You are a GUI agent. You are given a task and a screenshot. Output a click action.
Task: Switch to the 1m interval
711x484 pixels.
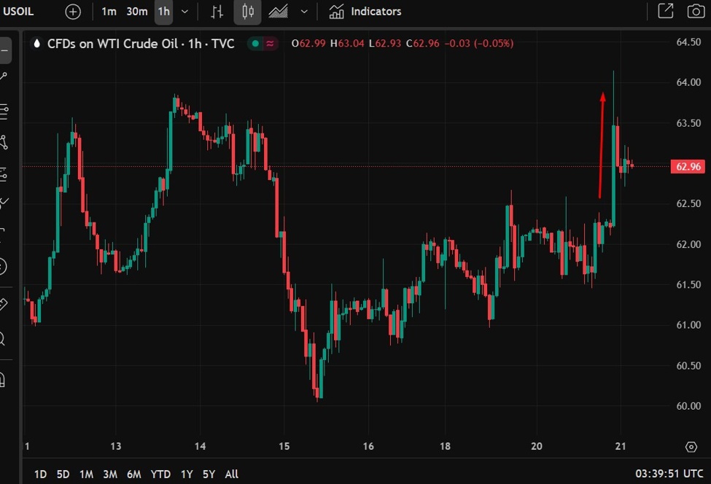point(109,12)
